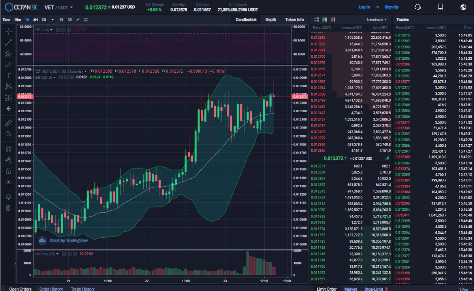The height and width of the screenshot is (291, 474).
Task: Switch to the Depth tab
Action: [x=271, y=19]
